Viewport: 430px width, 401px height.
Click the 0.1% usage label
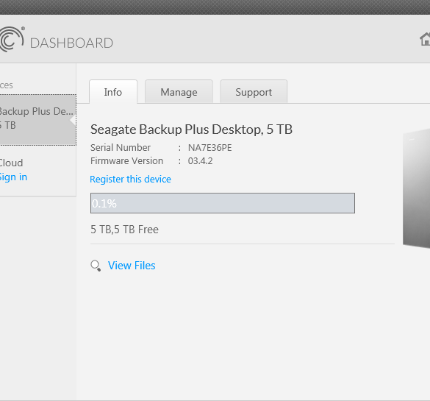point(104,204)
